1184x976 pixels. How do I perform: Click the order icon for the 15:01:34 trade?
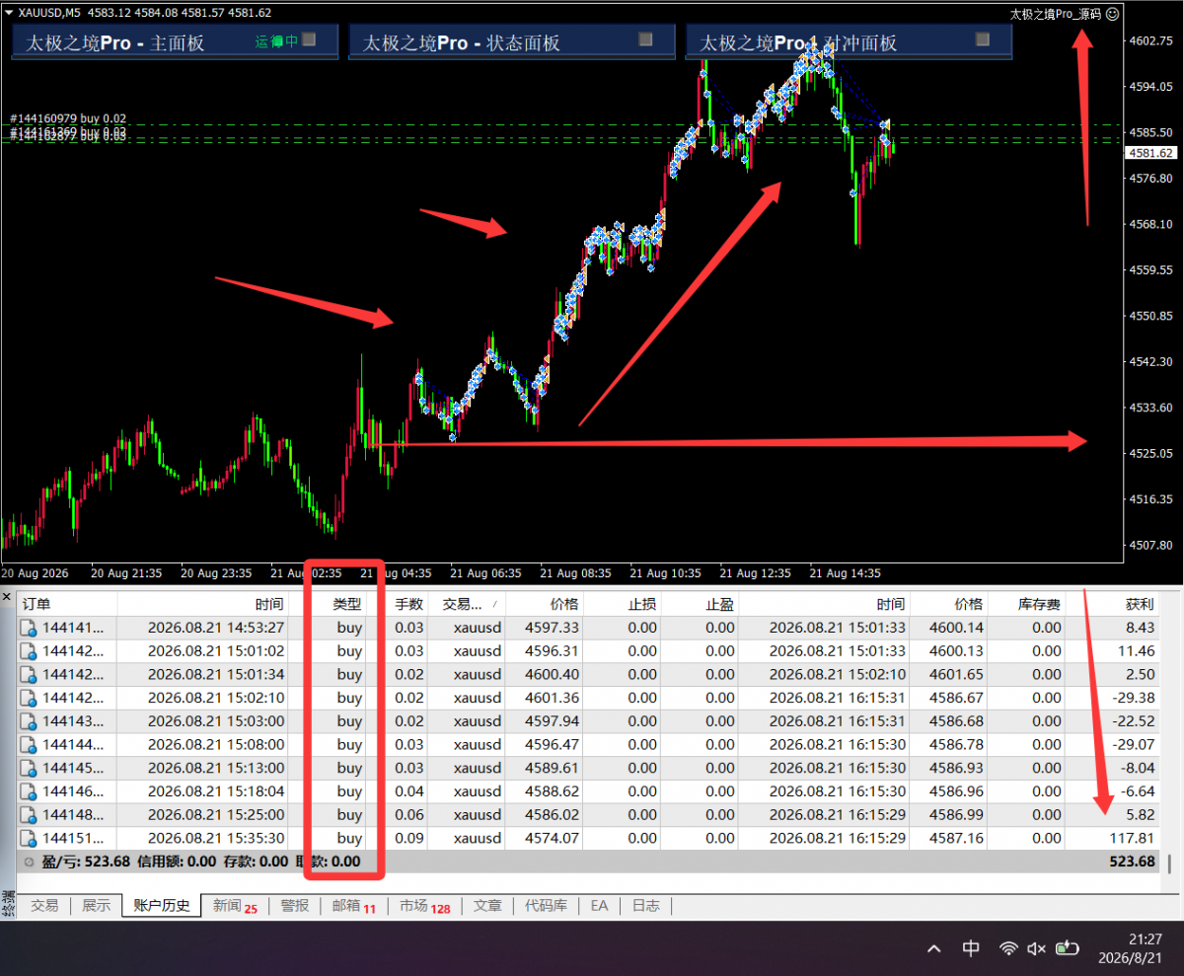point(30,675)
